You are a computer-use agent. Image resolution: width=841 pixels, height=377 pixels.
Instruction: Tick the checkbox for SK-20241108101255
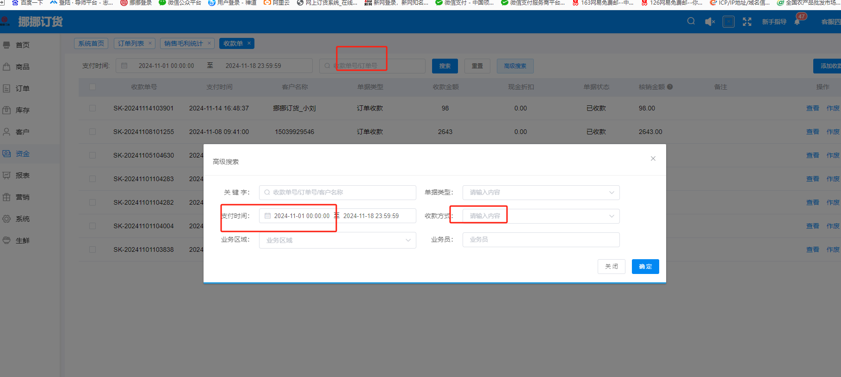(93, 132)
